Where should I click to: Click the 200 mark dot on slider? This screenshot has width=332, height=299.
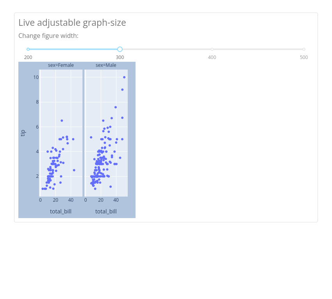coord(28,49)
